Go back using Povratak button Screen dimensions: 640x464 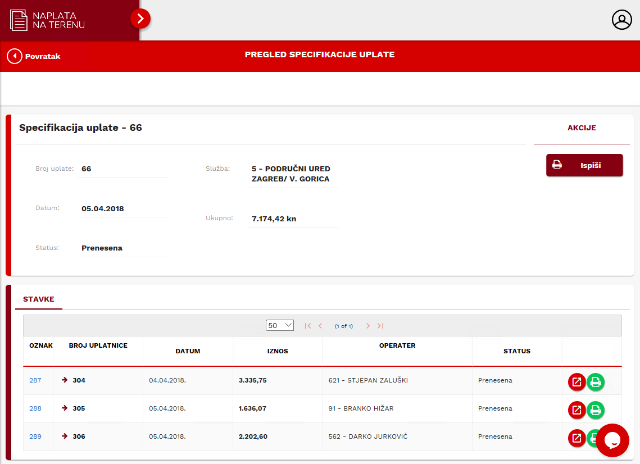[x=34, y=56]
